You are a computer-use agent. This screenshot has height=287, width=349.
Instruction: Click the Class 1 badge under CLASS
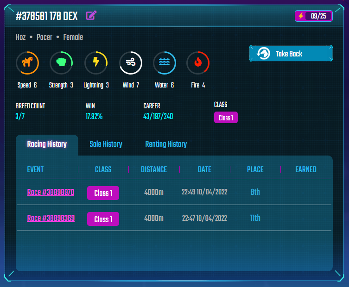[226, 118]
